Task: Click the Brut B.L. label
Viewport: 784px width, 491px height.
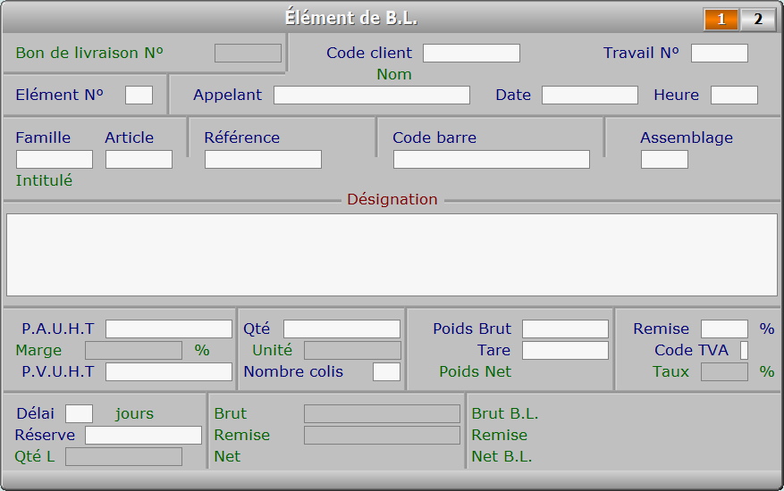Action: click(x=505, y=413)
